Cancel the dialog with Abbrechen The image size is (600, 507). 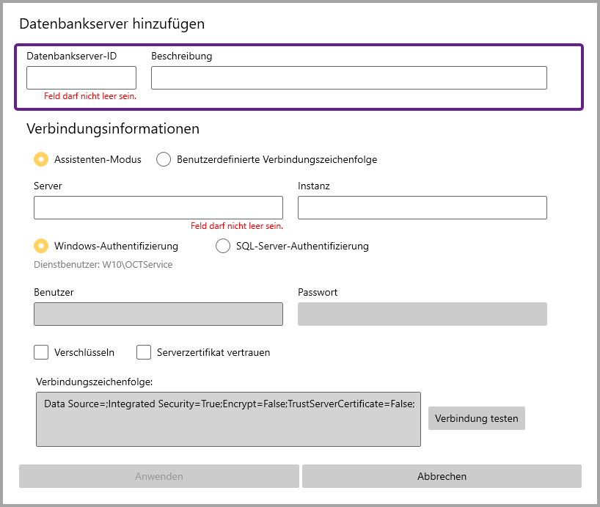coord(442,476)
